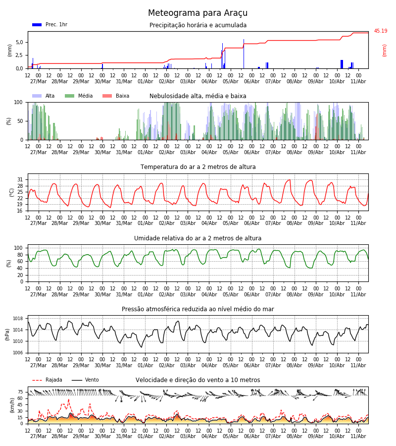
Task: Select Nebulosidade alta, média e baixa title
Action: pyautogui.click(x=198, y=96)
